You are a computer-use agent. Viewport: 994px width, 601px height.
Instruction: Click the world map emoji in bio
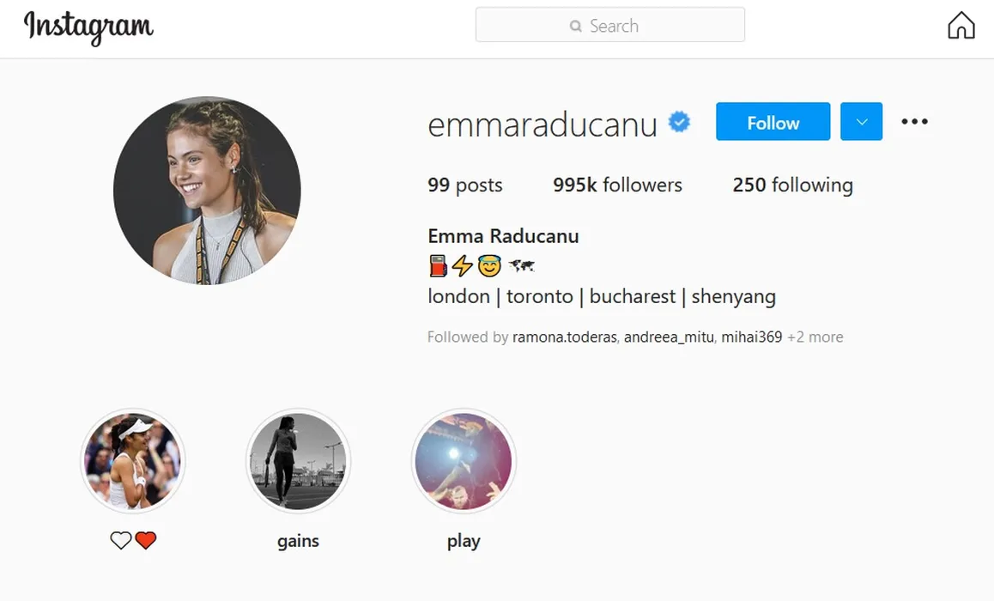point(521,265)
